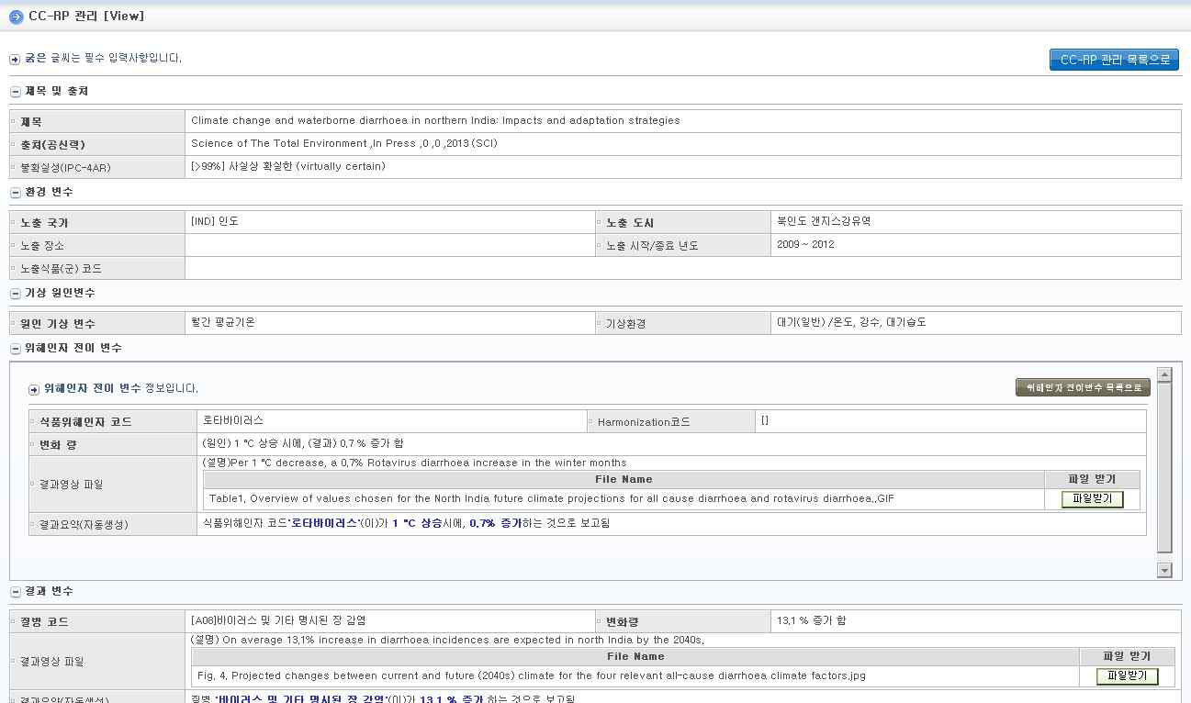The image size is (1191, 703).
Task: Click File Name header in hazard file table
Action: (x=624, y=479)
